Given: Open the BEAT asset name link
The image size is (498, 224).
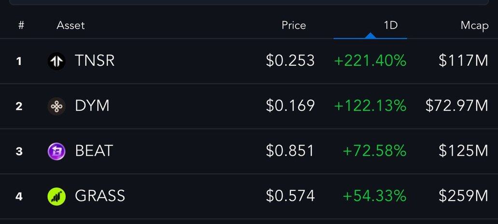Looking at the screenshot, I should (x=94, y=151).
